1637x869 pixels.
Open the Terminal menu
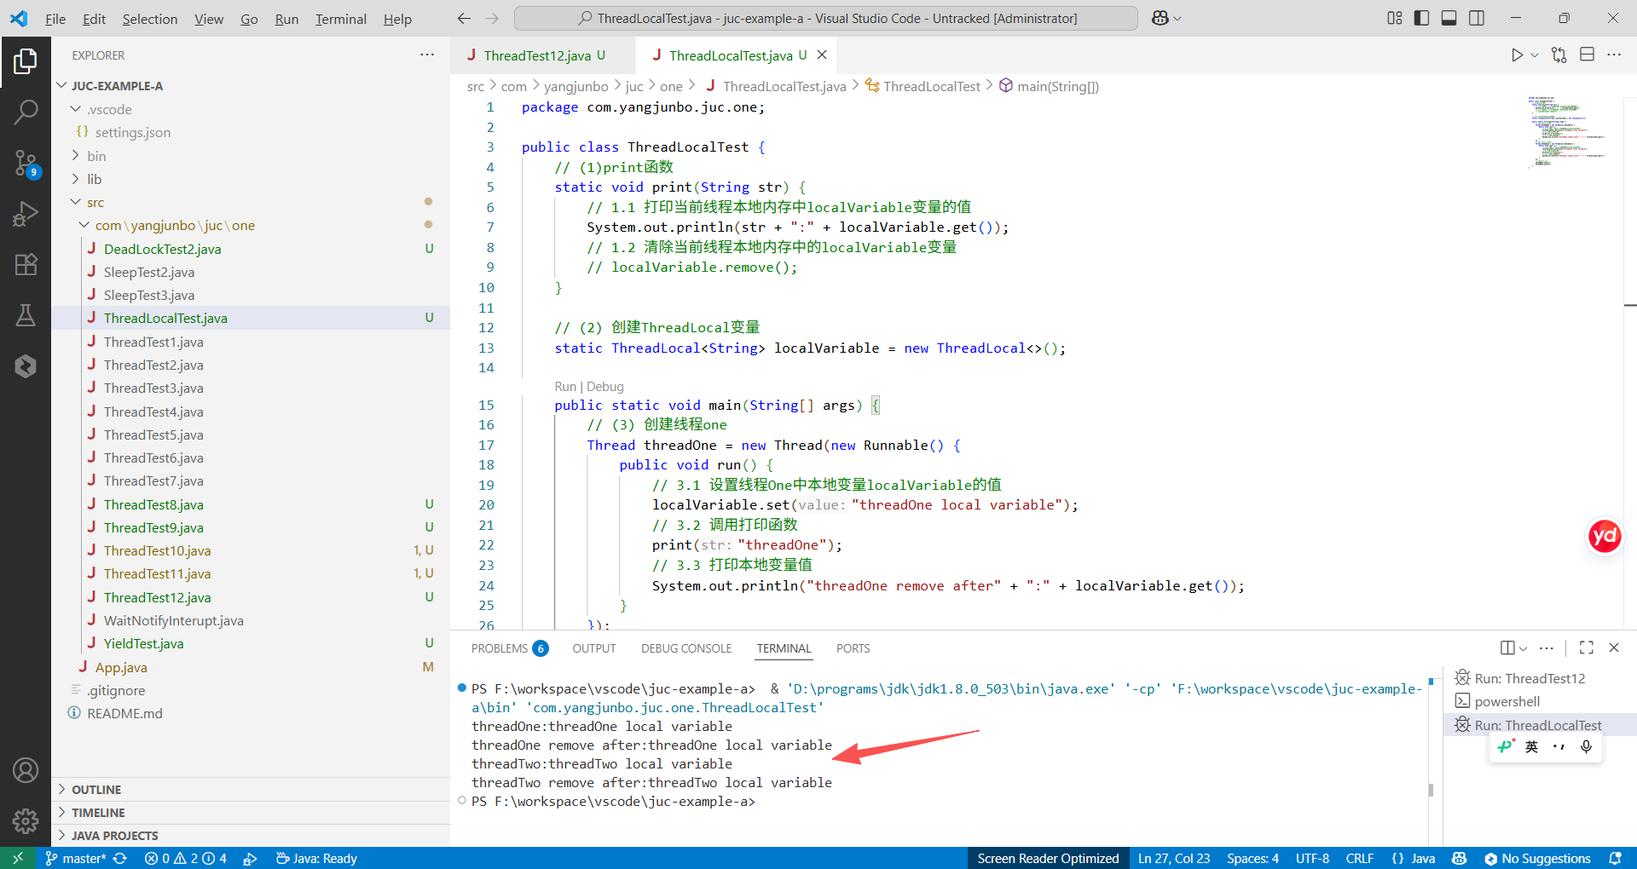(x=340, y=19)
